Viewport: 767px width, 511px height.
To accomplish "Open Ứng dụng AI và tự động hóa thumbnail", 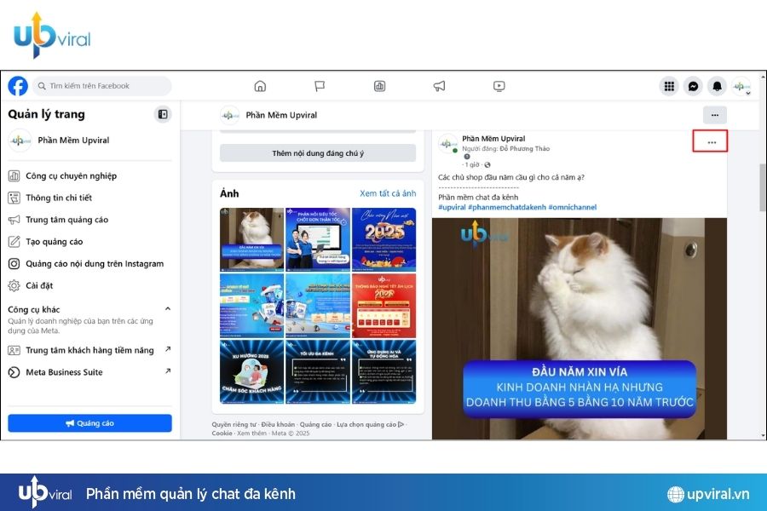I will 384,371.
